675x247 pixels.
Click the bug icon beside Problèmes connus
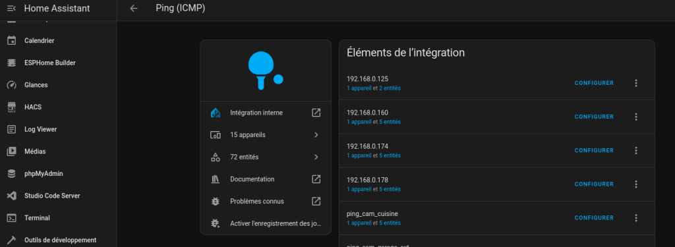216,202
